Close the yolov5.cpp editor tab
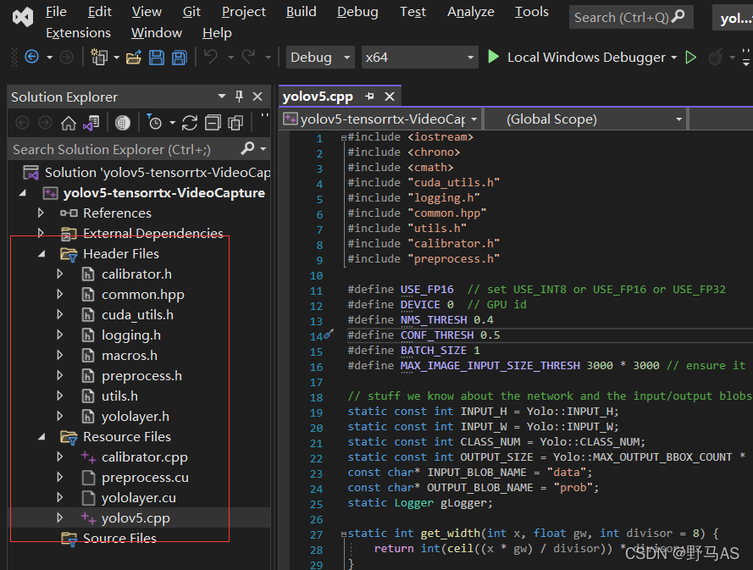753x570 pixels. click(390, 97)
